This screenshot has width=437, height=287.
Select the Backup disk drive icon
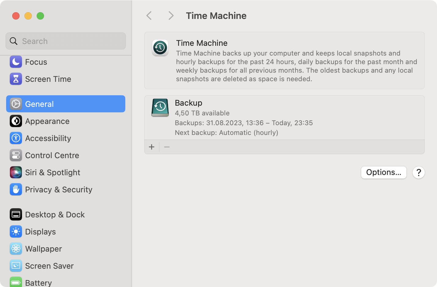tap(160, 107)
